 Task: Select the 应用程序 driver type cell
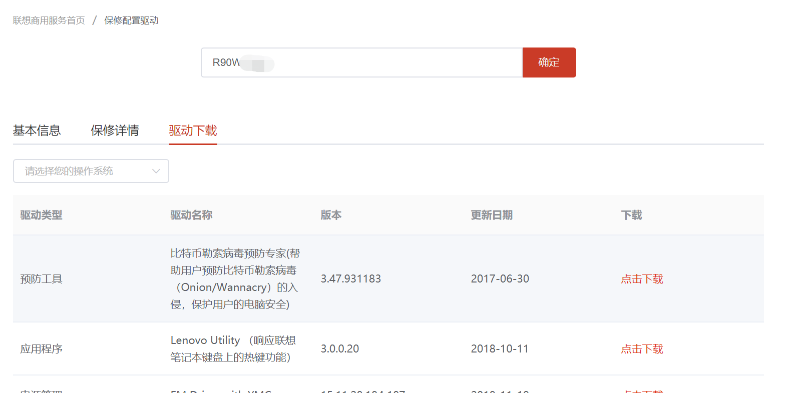41,349
